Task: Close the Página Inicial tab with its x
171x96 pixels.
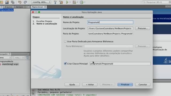Action: tap(45, 7)
